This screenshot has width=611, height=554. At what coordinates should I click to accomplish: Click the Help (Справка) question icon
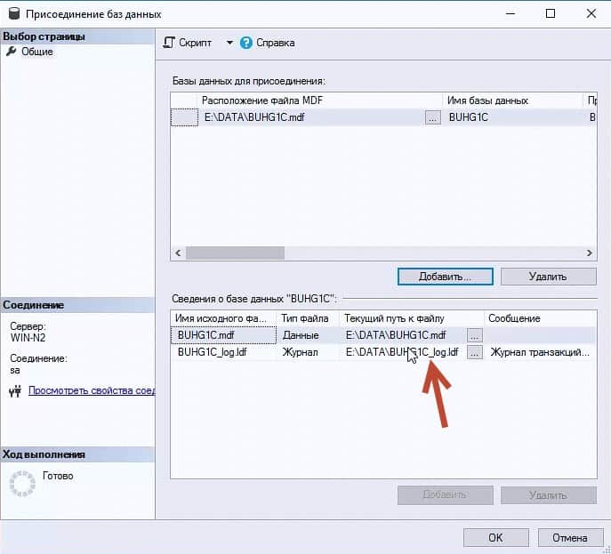tap(246, 43)
